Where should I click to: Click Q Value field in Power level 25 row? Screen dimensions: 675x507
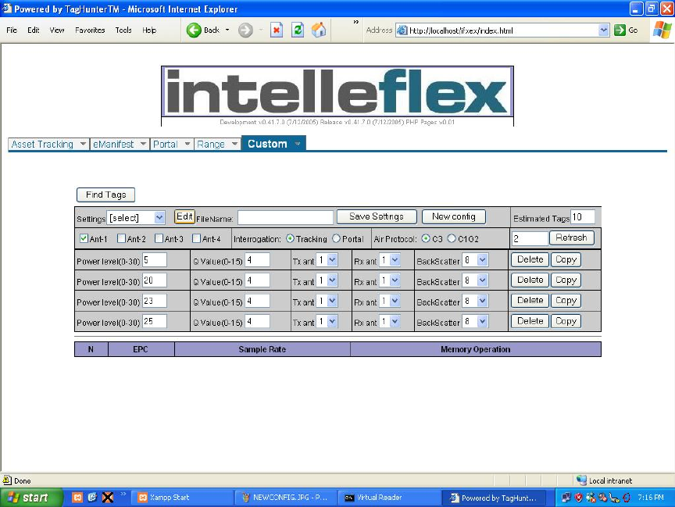click(258, 322)
